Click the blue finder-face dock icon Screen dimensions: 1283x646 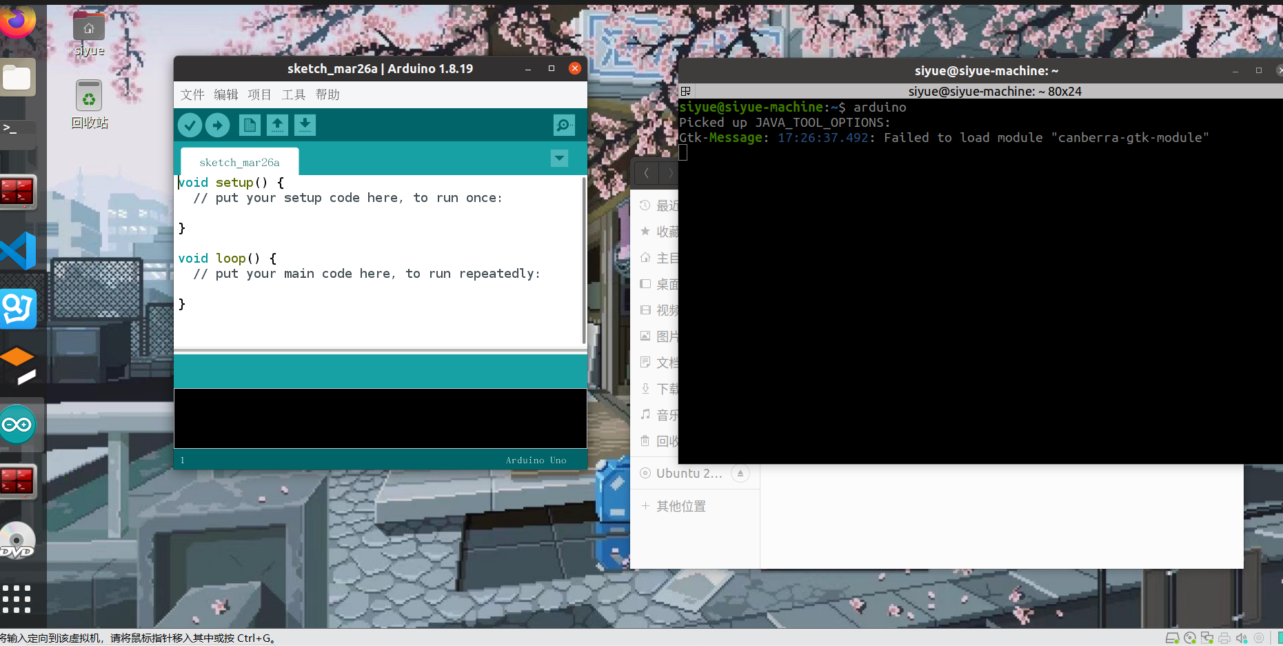(x=18, y=308)
